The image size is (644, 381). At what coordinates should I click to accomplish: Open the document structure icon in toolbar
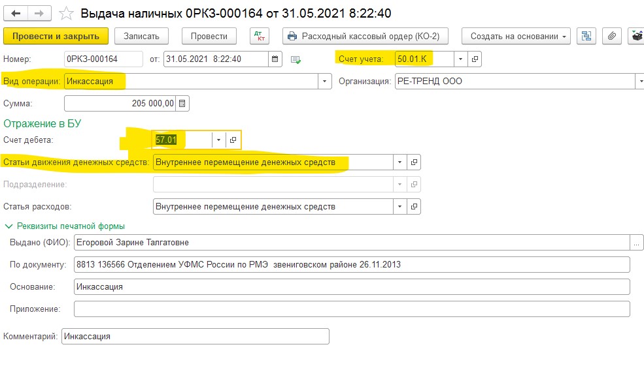point(586,36)
